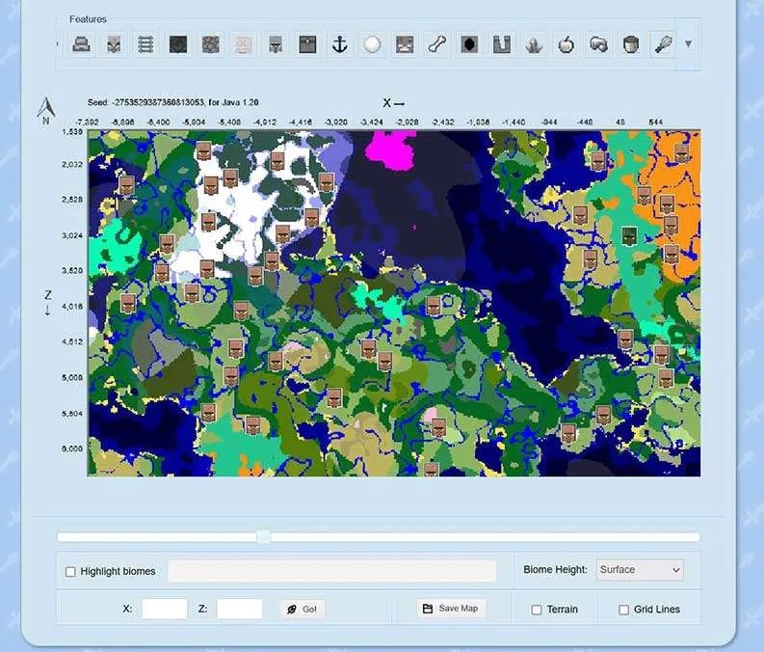This screenshot has width=764, height=652.
Task: Toggle the cauldron witch hut feature icon
Action: point(631,44)
